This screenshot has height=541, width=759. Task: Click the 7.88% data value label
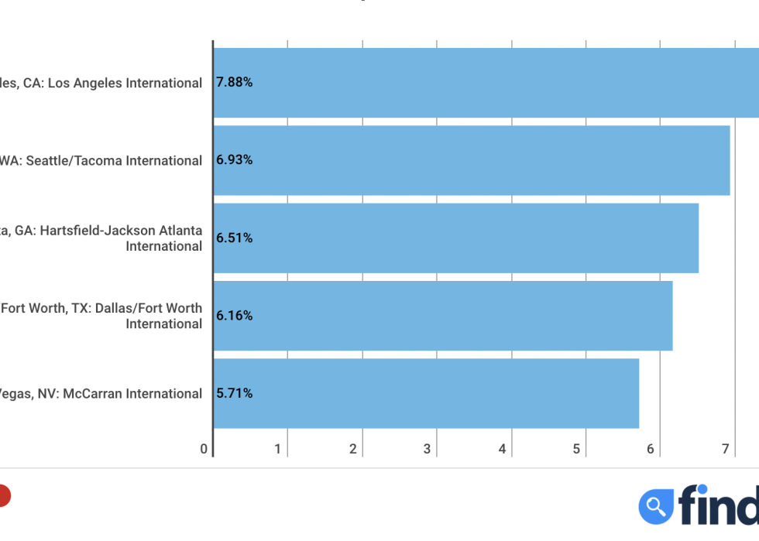234,82
